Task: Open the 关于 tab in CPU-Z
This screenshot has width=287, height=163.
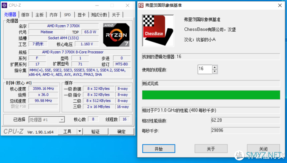Action: click(116, 15)
